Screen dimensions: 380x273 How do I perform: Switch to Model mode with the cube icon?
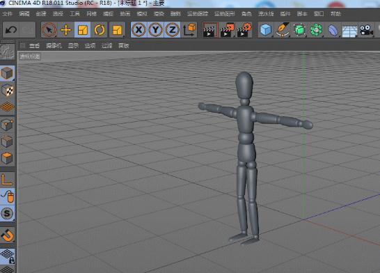7,73
